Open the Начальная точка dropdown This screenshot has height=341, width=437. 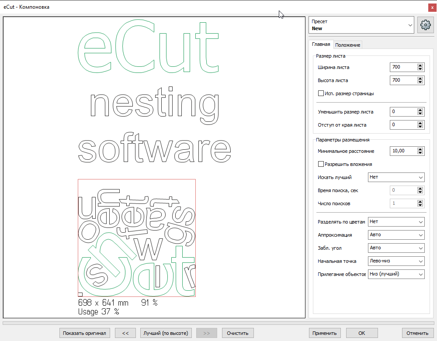click(x=396, y=261)
